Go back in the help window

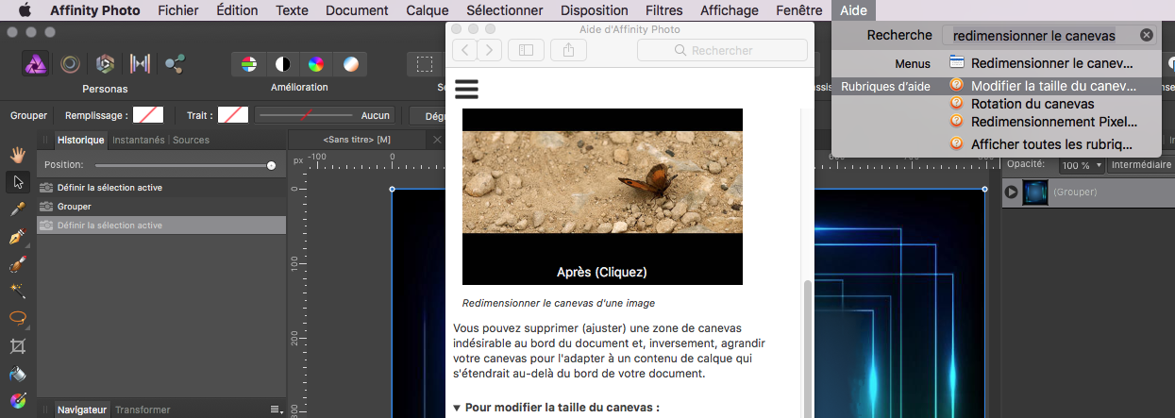[x=464, y=50]
